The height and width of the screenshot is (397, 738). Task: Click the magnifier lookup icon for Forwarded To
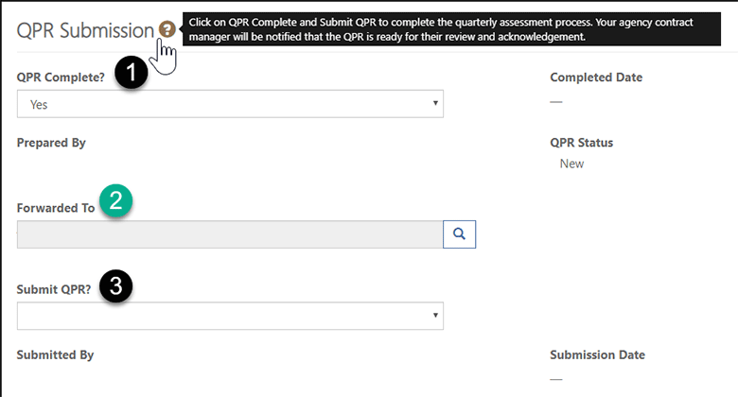tap(460, 234)
